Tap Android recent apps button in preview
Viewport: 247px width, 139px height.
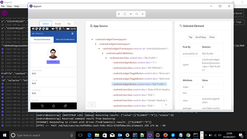click(65, 106)
